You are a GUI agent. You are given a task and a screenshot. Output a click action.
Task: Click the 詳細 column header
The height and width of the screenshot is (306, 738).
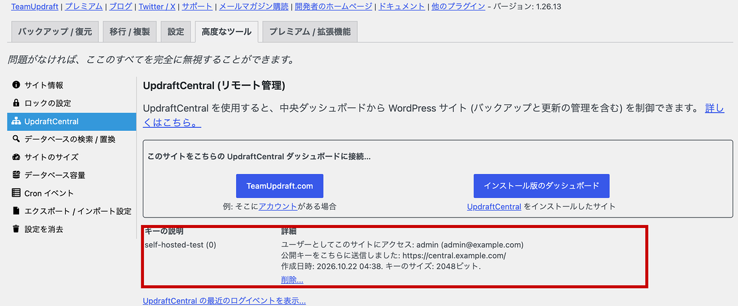[x=289, y=232]
